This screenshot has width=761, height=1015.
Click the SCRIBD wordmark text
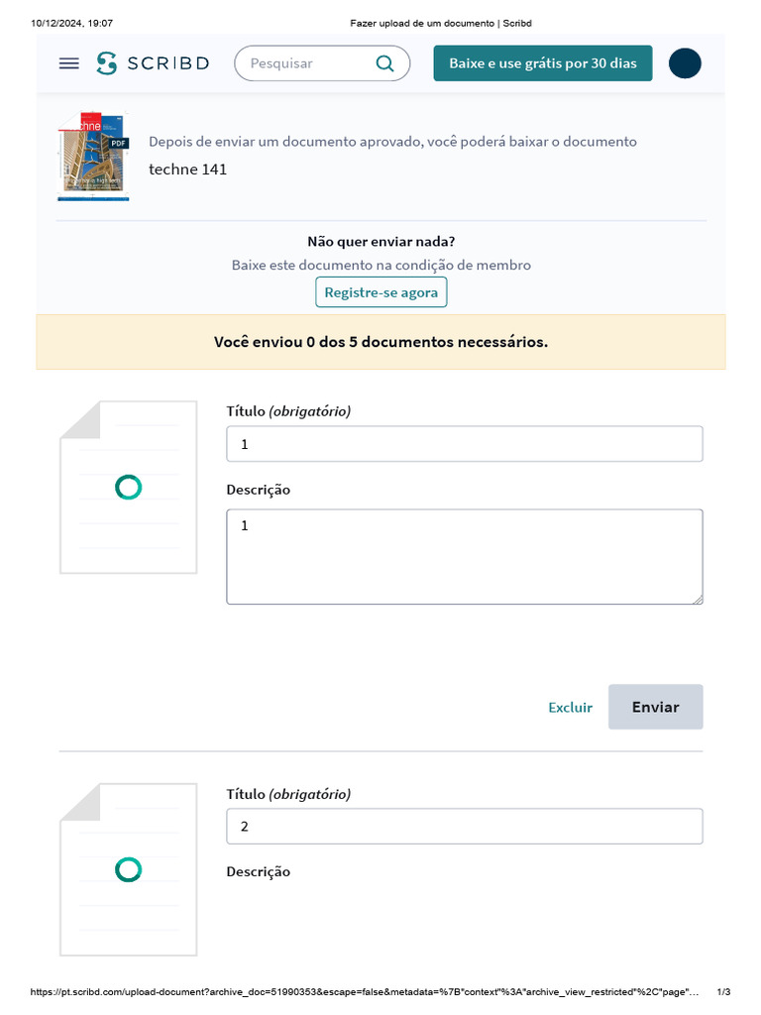pyautogui.click(x=167, y=63)
